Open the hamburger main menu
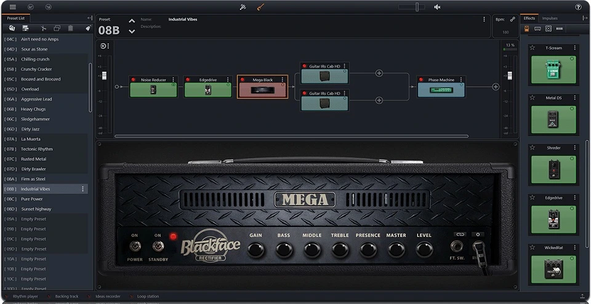The image size is (591, 304). click(x=13, y=7)
